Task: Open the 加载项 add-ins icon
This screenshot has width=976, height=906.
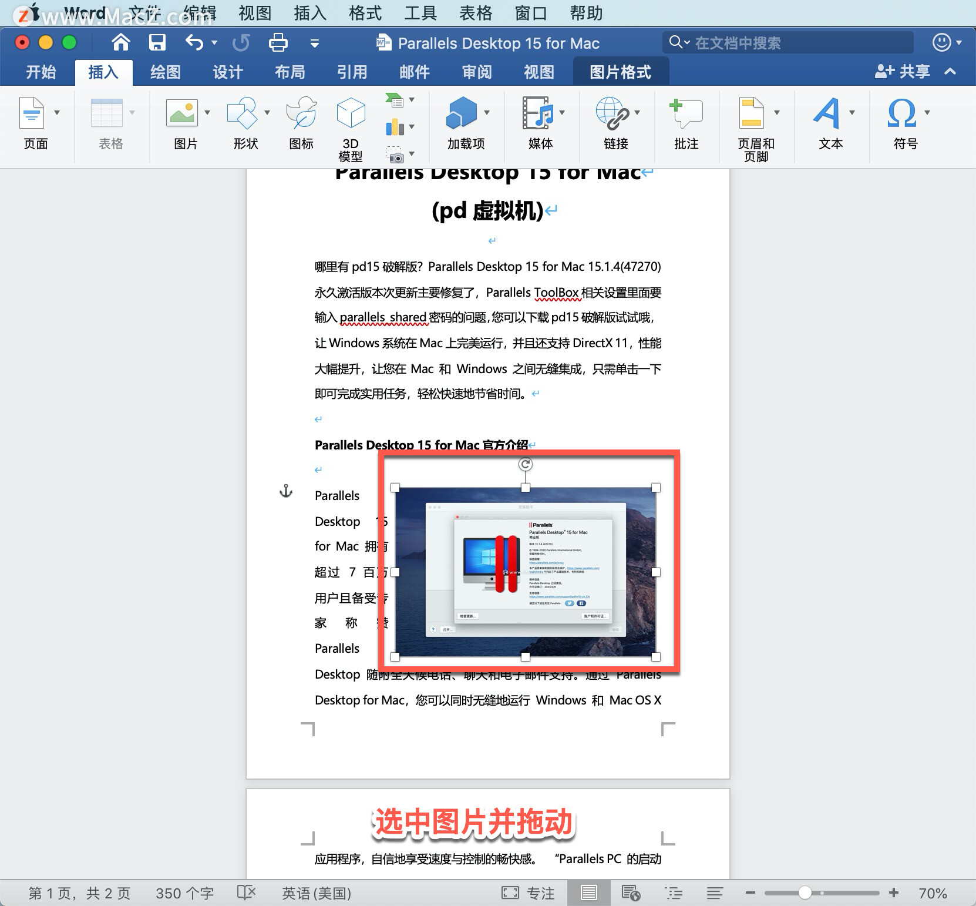Action: click(462, 113)
